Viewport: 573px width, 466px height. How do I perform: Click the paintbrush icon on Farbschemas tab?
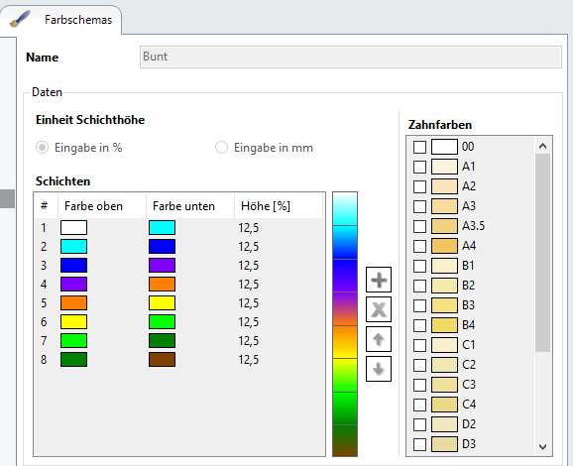point(19,19)
